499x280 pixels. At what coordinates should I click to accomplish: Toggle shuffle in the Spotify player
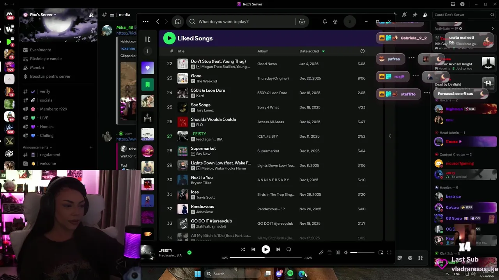coord(243,249)
